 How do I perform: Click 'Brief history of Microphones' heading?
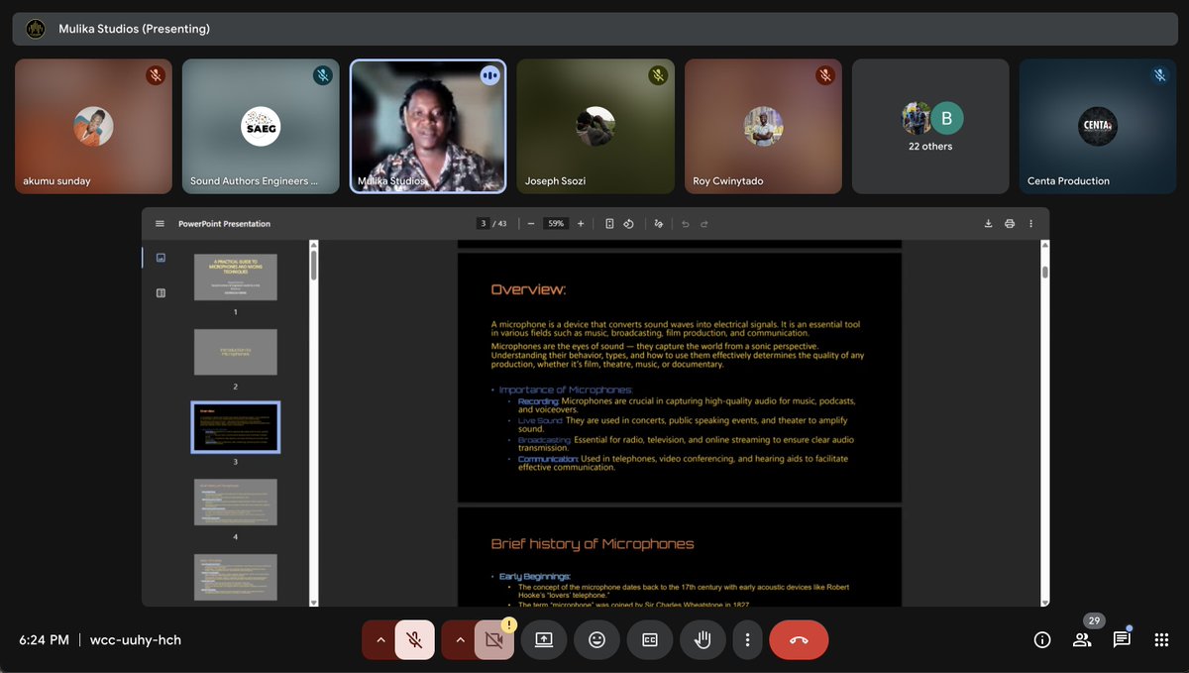[x=593, y=544]
